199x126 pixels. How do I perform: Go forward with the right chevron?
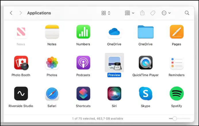tap(20, 13)
